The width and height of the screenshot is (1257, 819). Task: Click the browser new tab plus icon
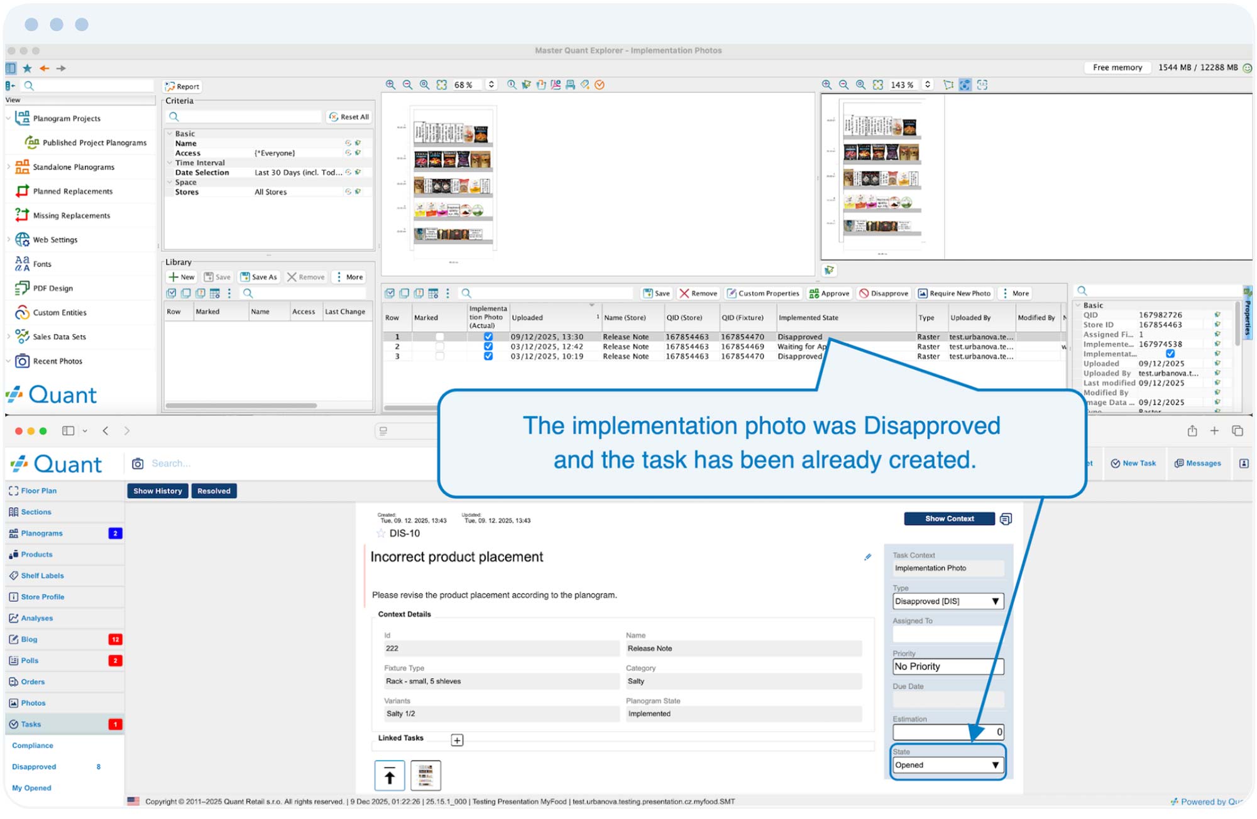pyautogui.click(x=1214, y=431)
